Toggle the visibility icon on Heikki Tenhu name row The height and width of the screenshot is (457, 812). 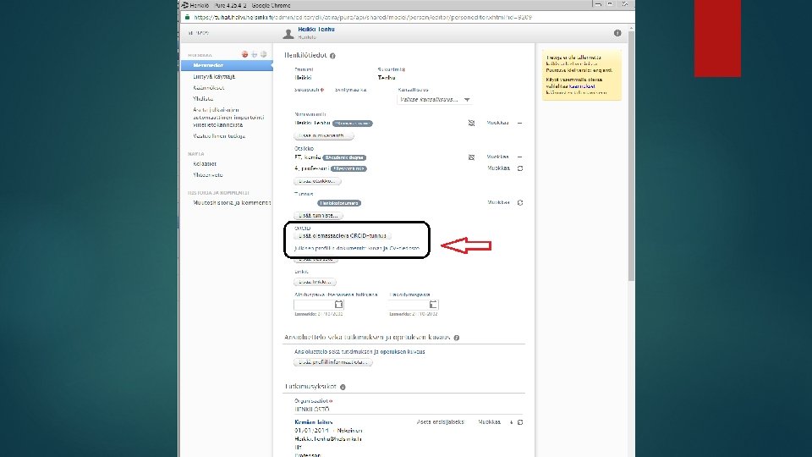[x=471, y=124]
